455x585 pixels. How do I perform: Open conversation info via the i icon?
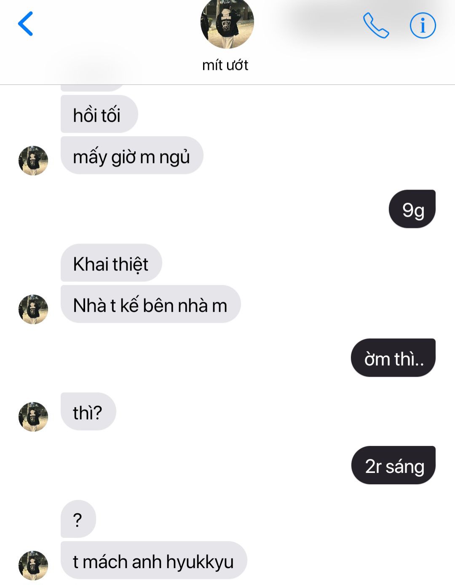click(x=423, y=25)
